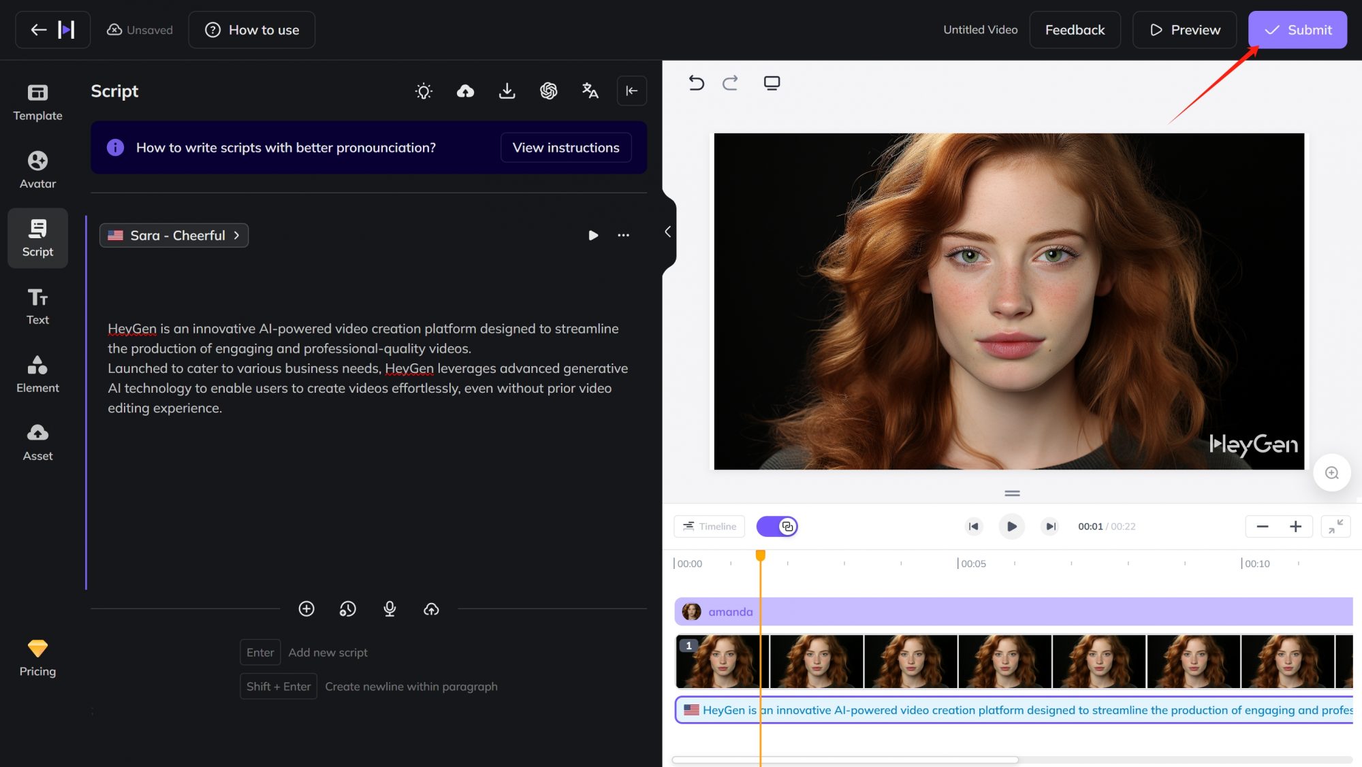This screenshot has height=767, width=1362.
Task: Select the Script panel tab
Action: 37,238
